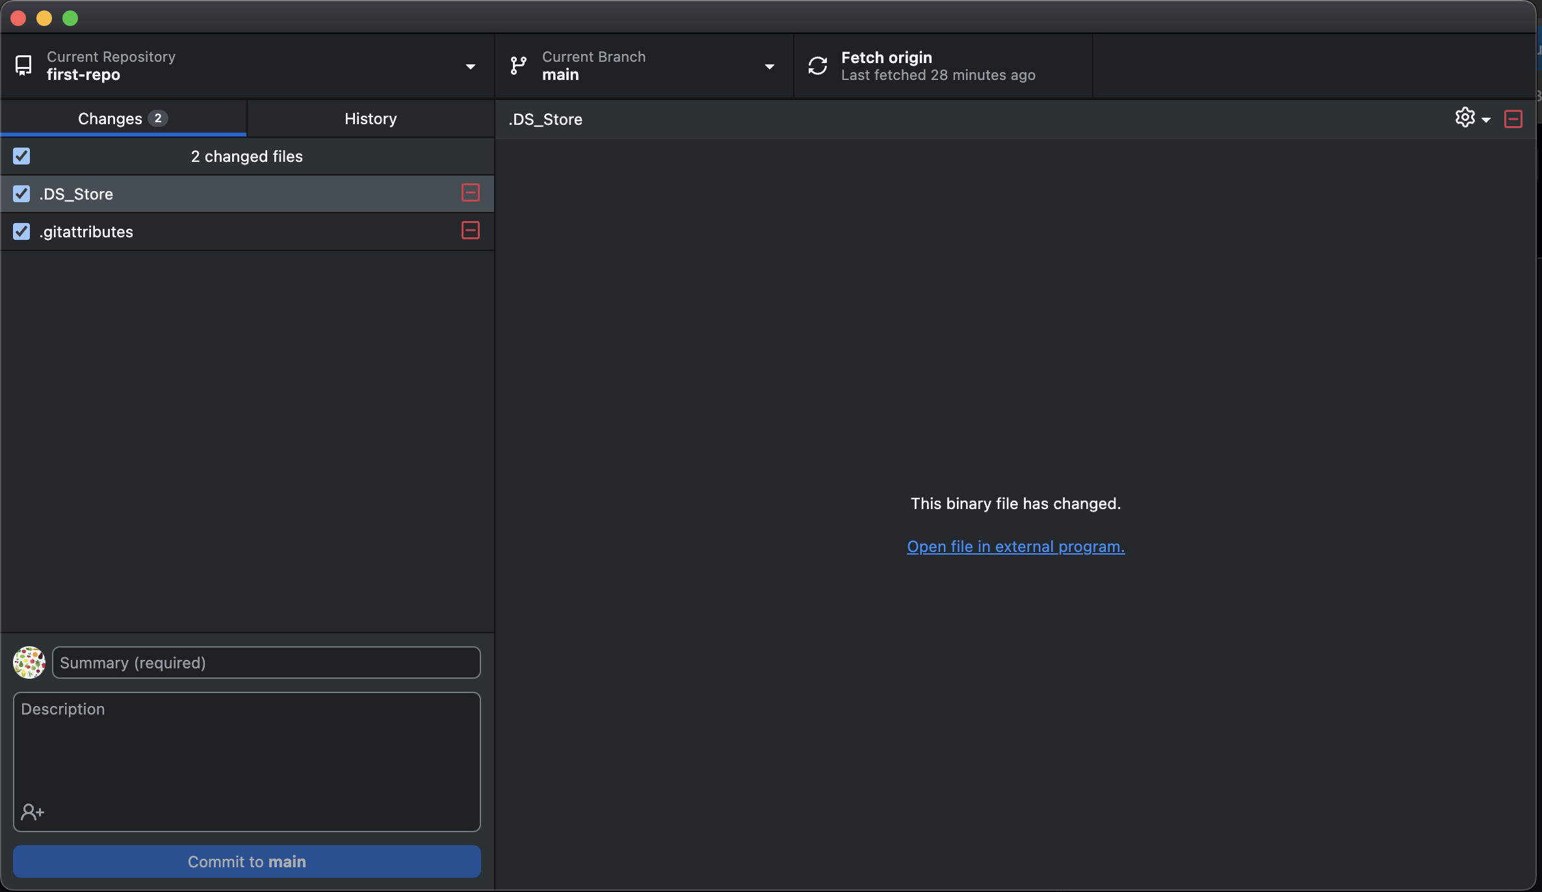This screenshot has width=1542, height=892.
Task: Click the deleted status icon for .gitattributes
Action: 470,231
